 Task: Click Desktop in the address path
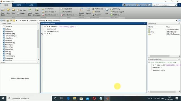[42, 20]
